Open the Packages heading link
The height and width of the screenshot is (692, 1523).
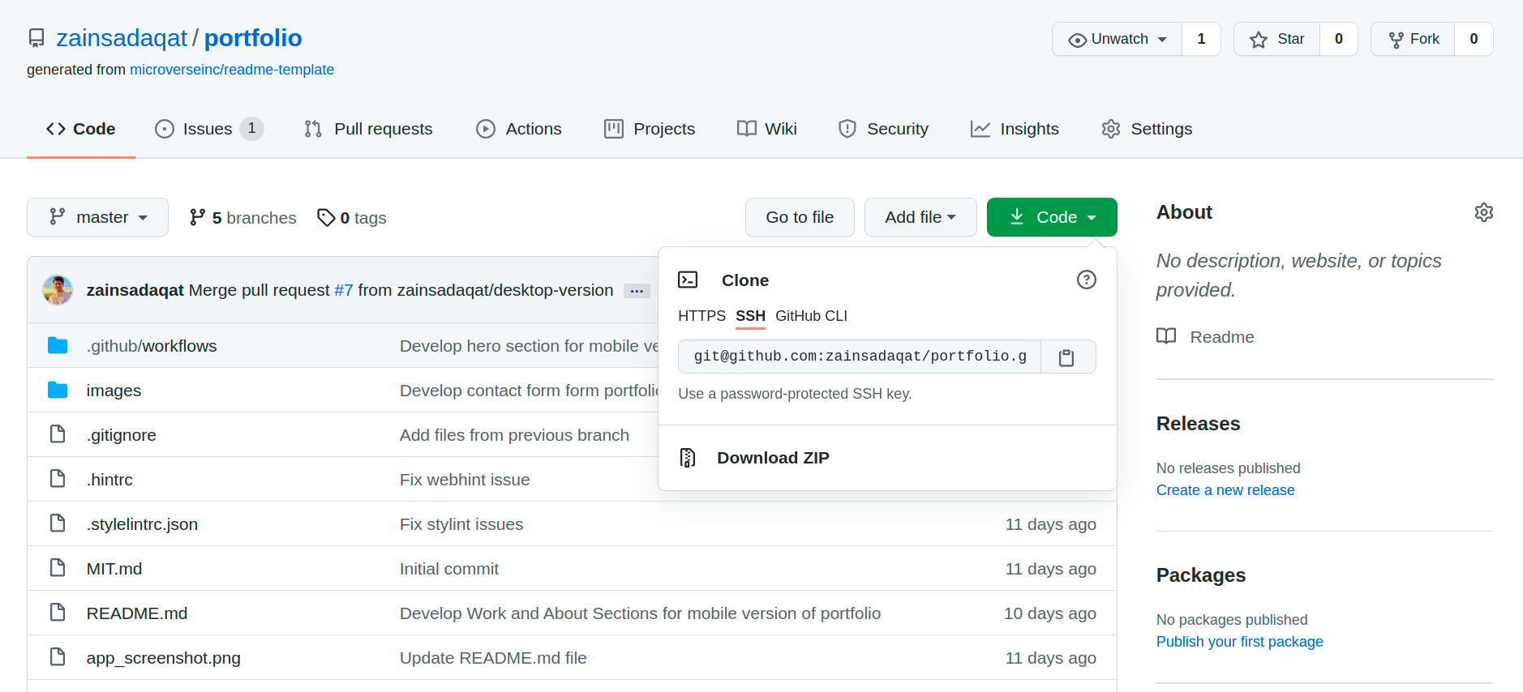1200,575
